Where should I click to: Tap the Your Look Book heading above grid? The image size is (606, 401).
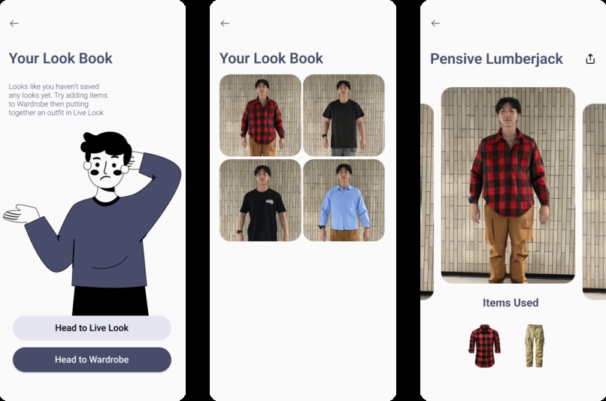(x=271, y=59)
